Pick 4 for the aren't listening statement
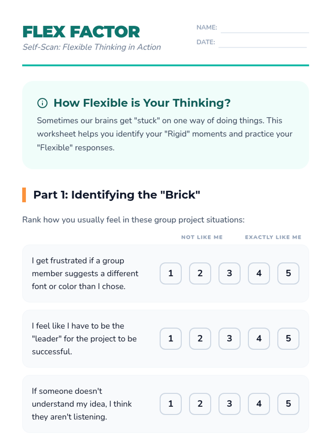 [259, 404]
